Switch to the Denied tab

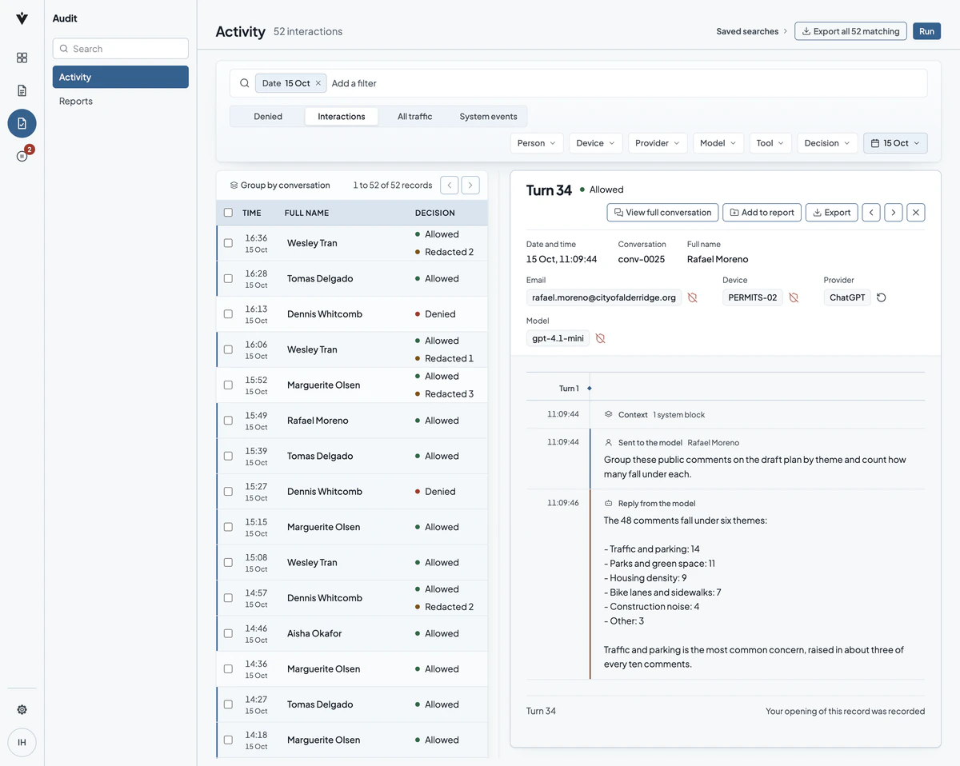click(268, 117)
